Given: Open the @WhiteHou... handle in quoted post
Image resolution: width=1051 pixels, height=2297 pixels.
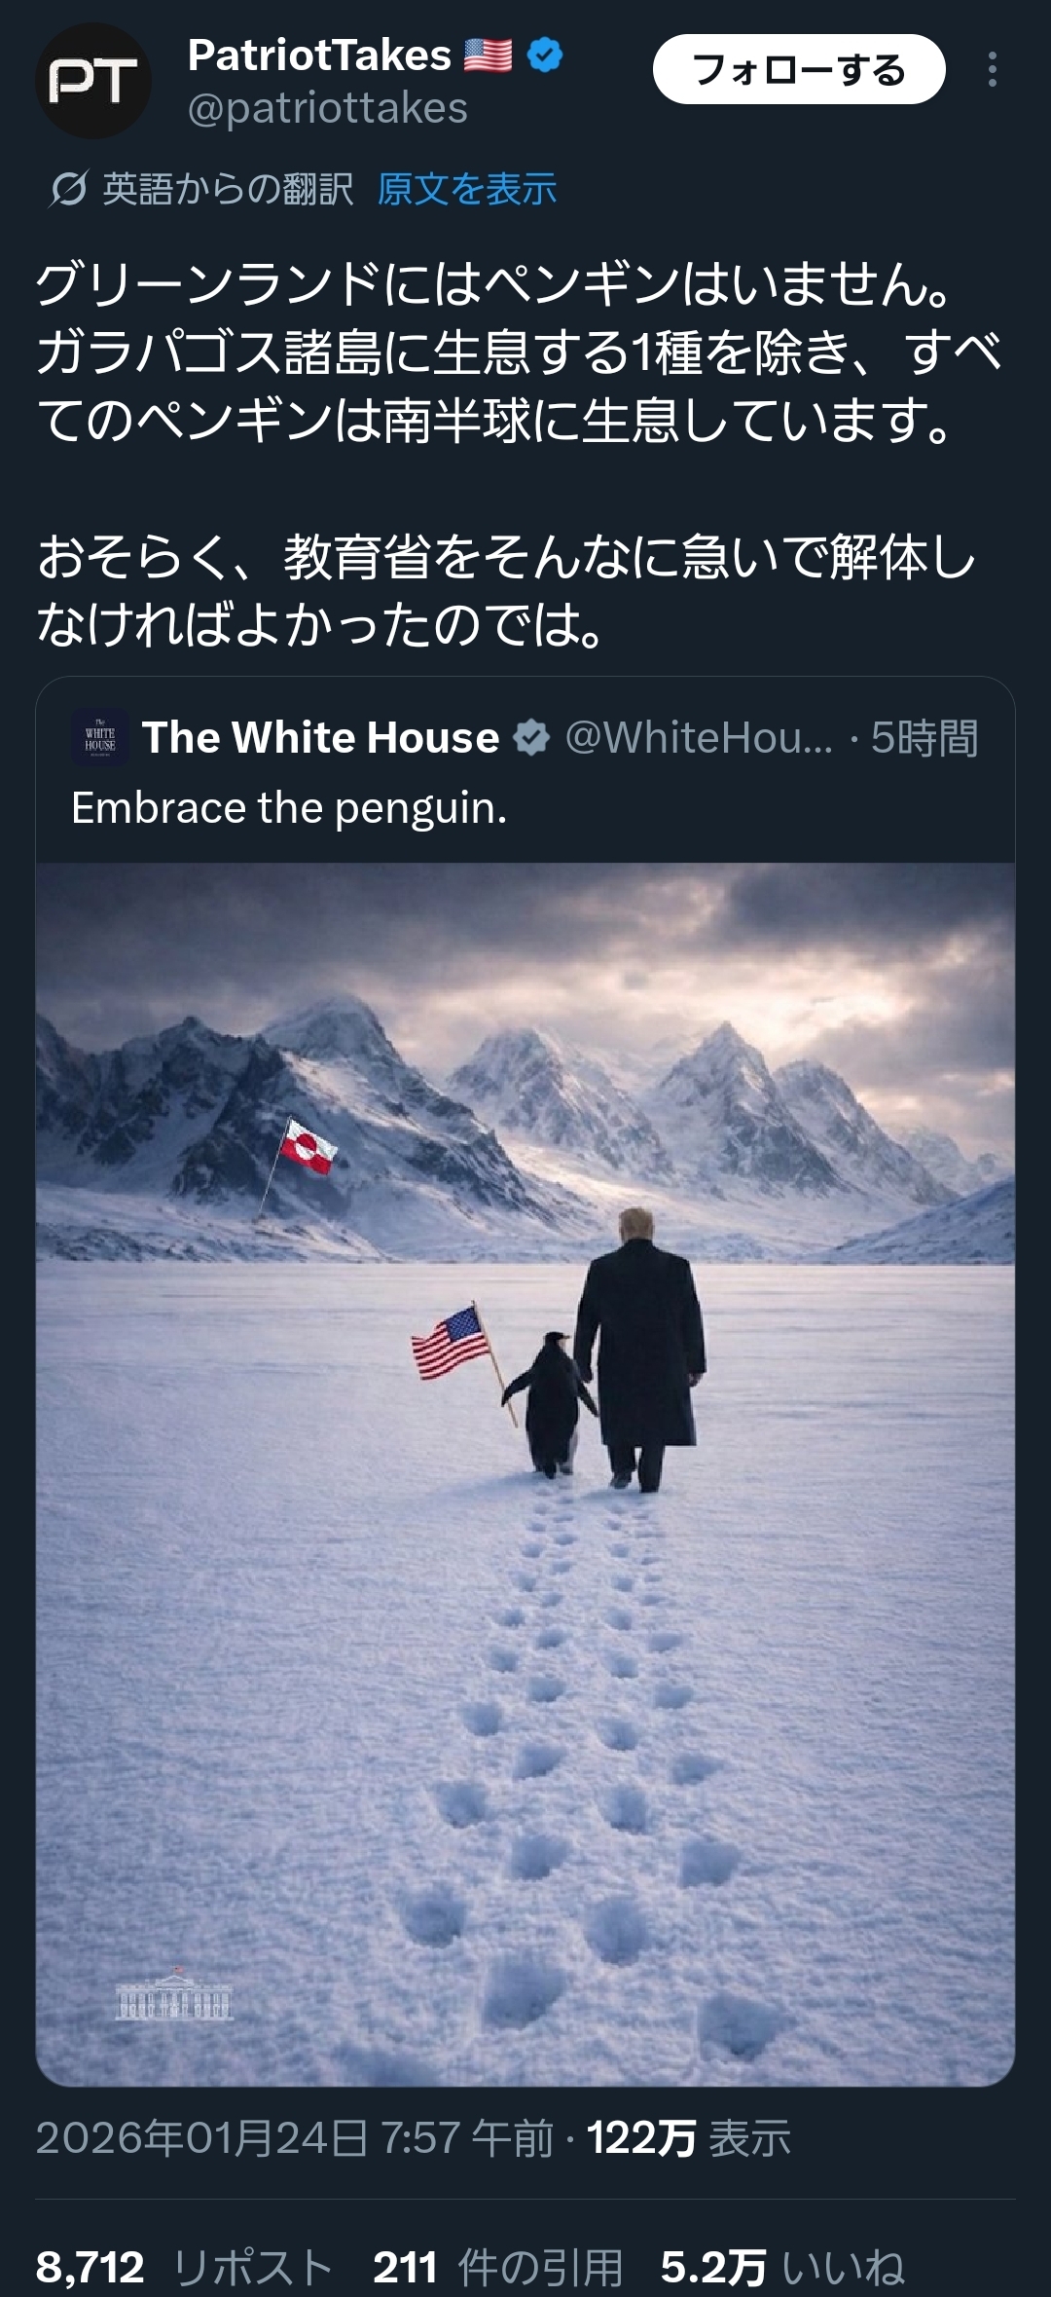Looking at the screenshot, I should point(699,737).
